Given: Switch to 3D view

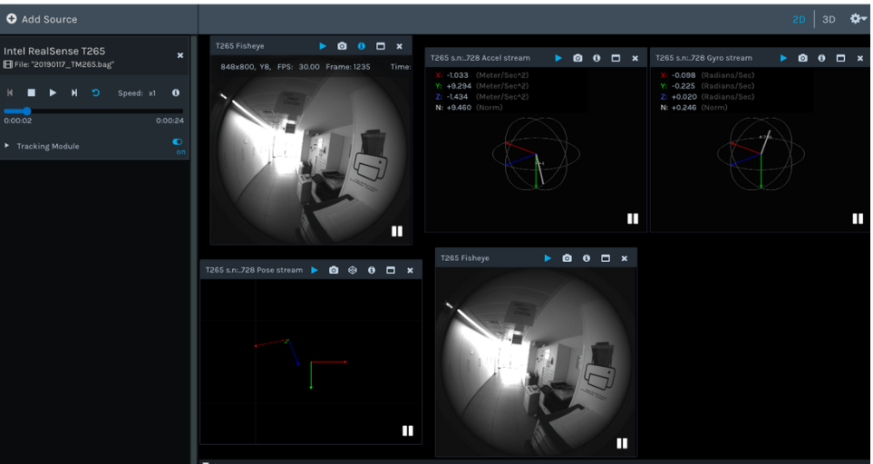Looking at the screenshot, I should (829, 19).
